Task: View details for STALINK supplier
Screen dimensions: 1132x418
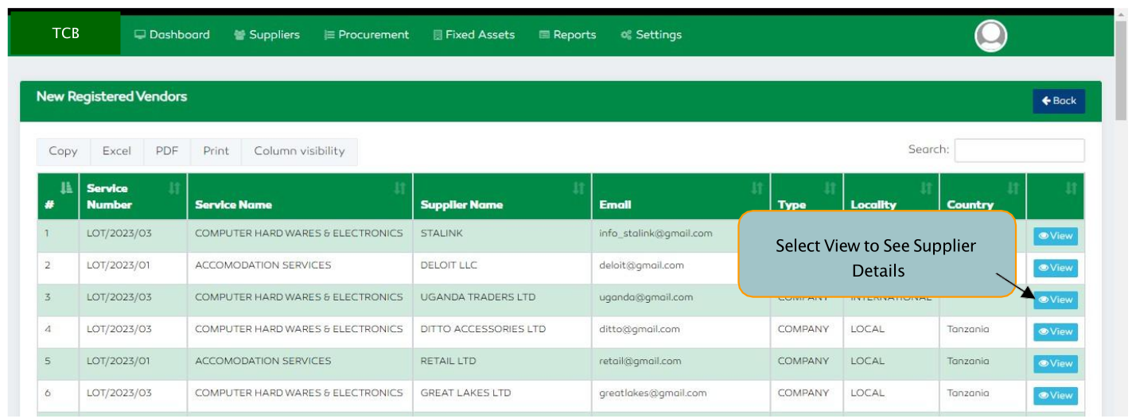Action: [1056, 236]
